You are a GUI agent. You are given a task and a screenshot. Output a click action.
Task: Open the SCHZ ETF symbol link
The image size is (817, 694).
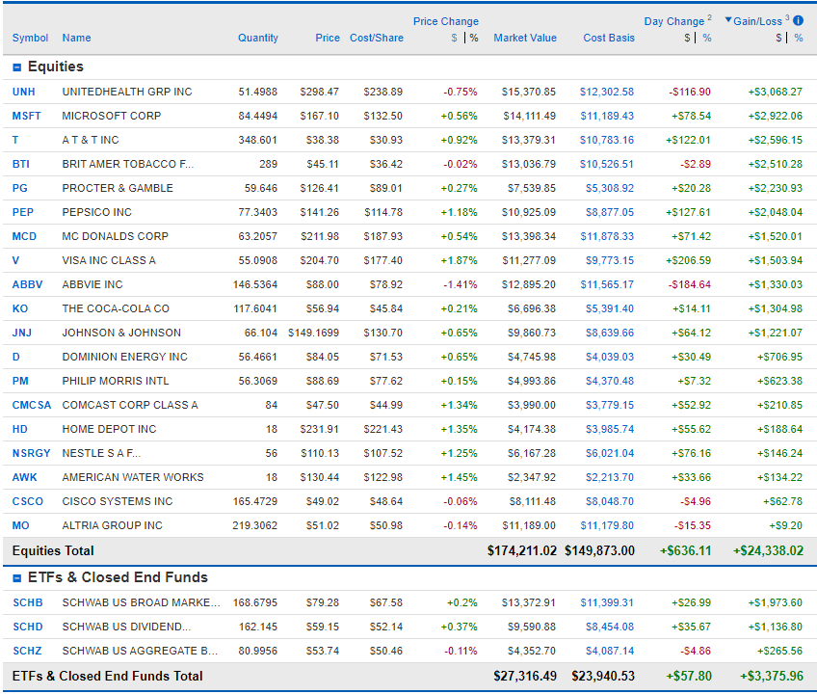click(27, 651)
